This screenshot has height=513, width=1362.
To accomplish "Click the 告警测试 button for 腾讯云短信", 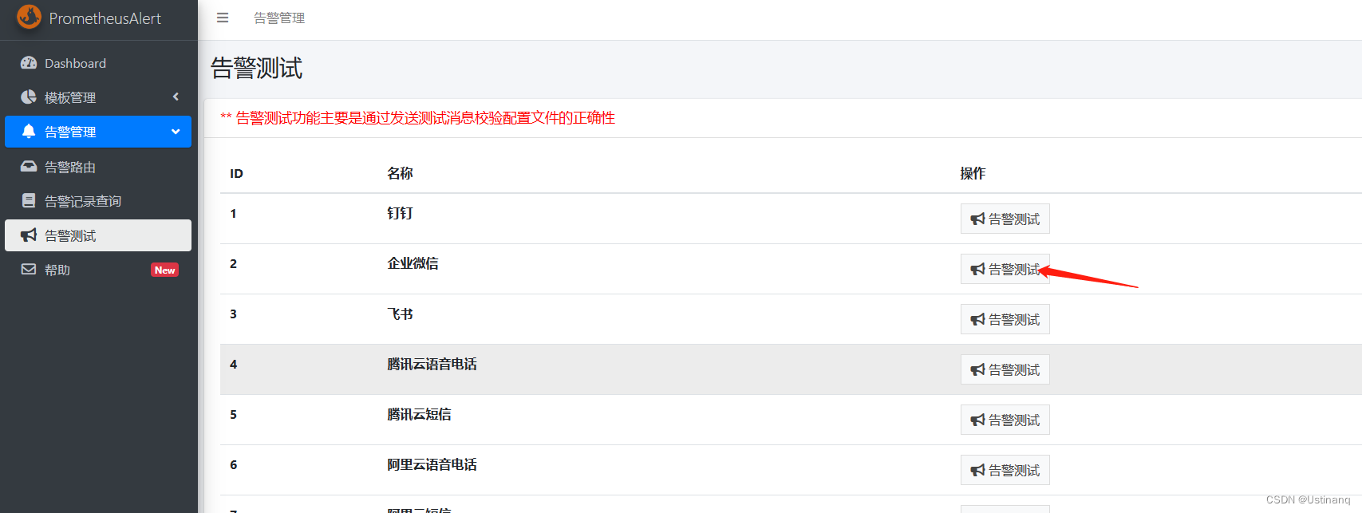I will click(x=1005, y=419).
